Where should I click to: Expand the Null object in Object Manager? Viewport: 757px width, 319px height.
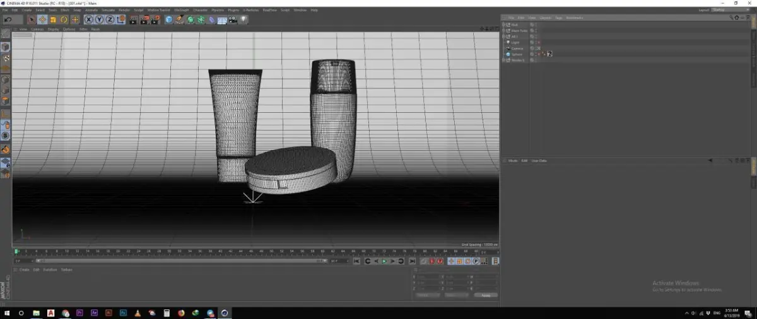pos(505,25)
